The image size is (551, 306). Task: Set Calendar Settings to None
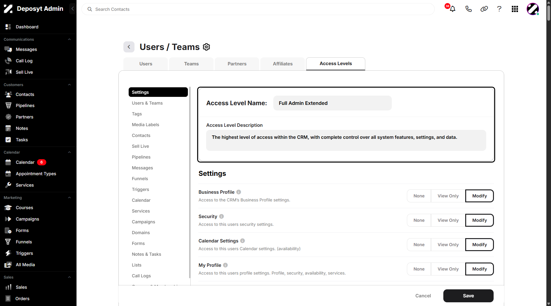[419, 245]
